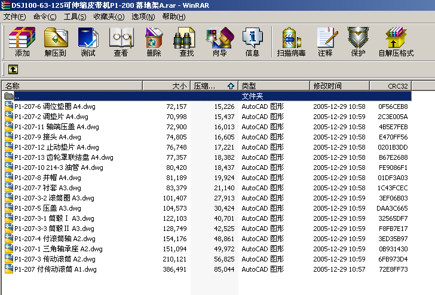Image resolution: width=435 pixels, height=295 pixels.
Task: Click packed size value 85,044
Action: 224,269
